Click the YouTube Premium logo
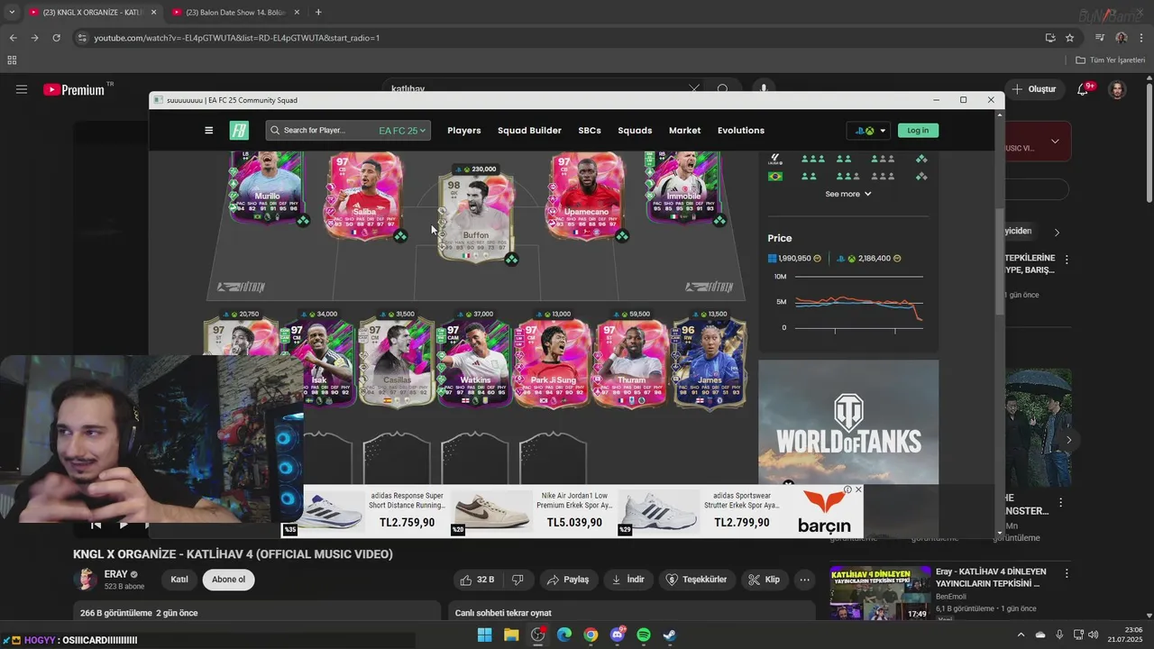1154x649 pixels. coord(75,89)
